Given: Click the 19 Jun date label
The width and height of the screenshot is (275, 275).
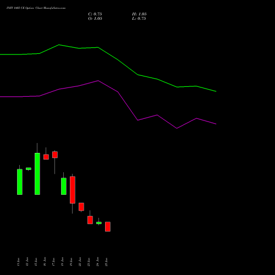Looking at the screenshot, I should tap(71, 262).
